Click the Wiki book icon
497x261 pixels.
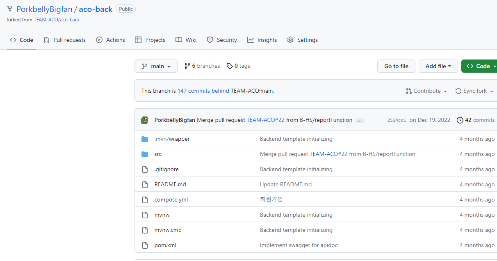tap(179, 40)
